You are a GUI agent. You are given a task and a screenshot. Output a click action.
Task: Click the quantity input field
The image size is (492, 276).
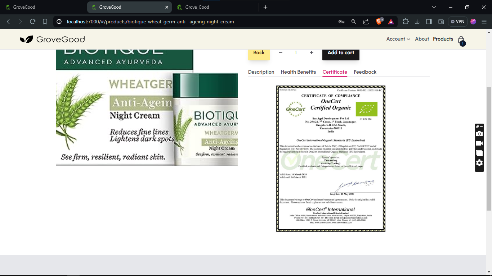[296, 52]
